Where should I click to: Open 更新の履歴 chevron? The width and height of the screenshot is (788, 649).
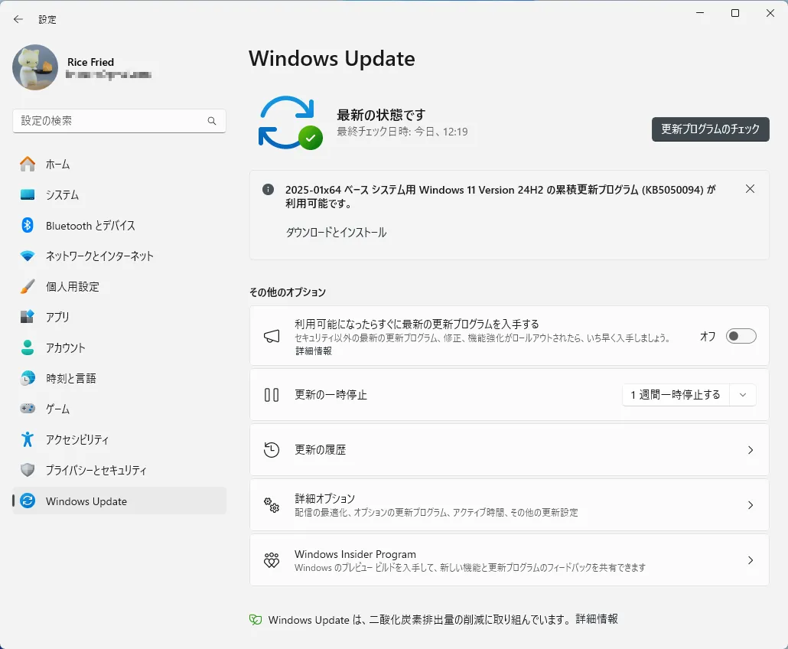751,450
